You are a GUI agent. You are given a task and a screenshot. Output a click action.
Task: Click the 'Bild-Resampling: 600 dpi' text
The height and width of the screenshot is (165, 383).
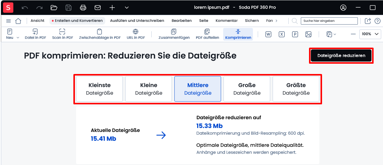pyautogui.click(x=277, y=133)
